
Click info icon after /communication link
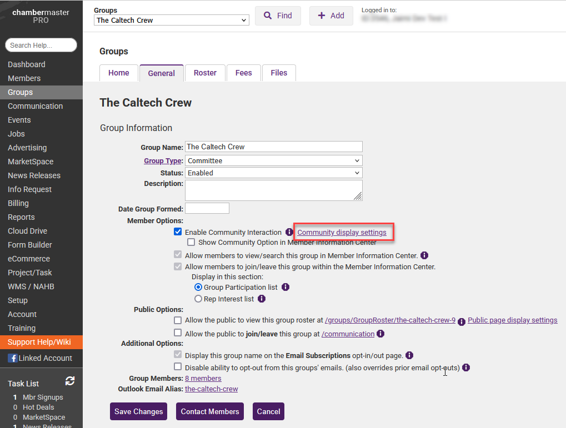point(380,334)
